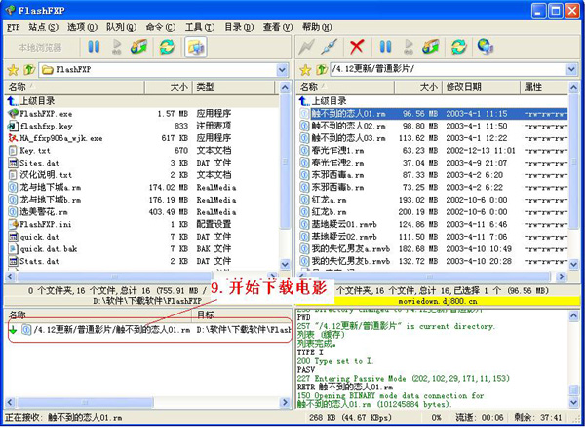Click the favorites star icon beside remote path
585x444 pixels.
(x=305, y=70)
